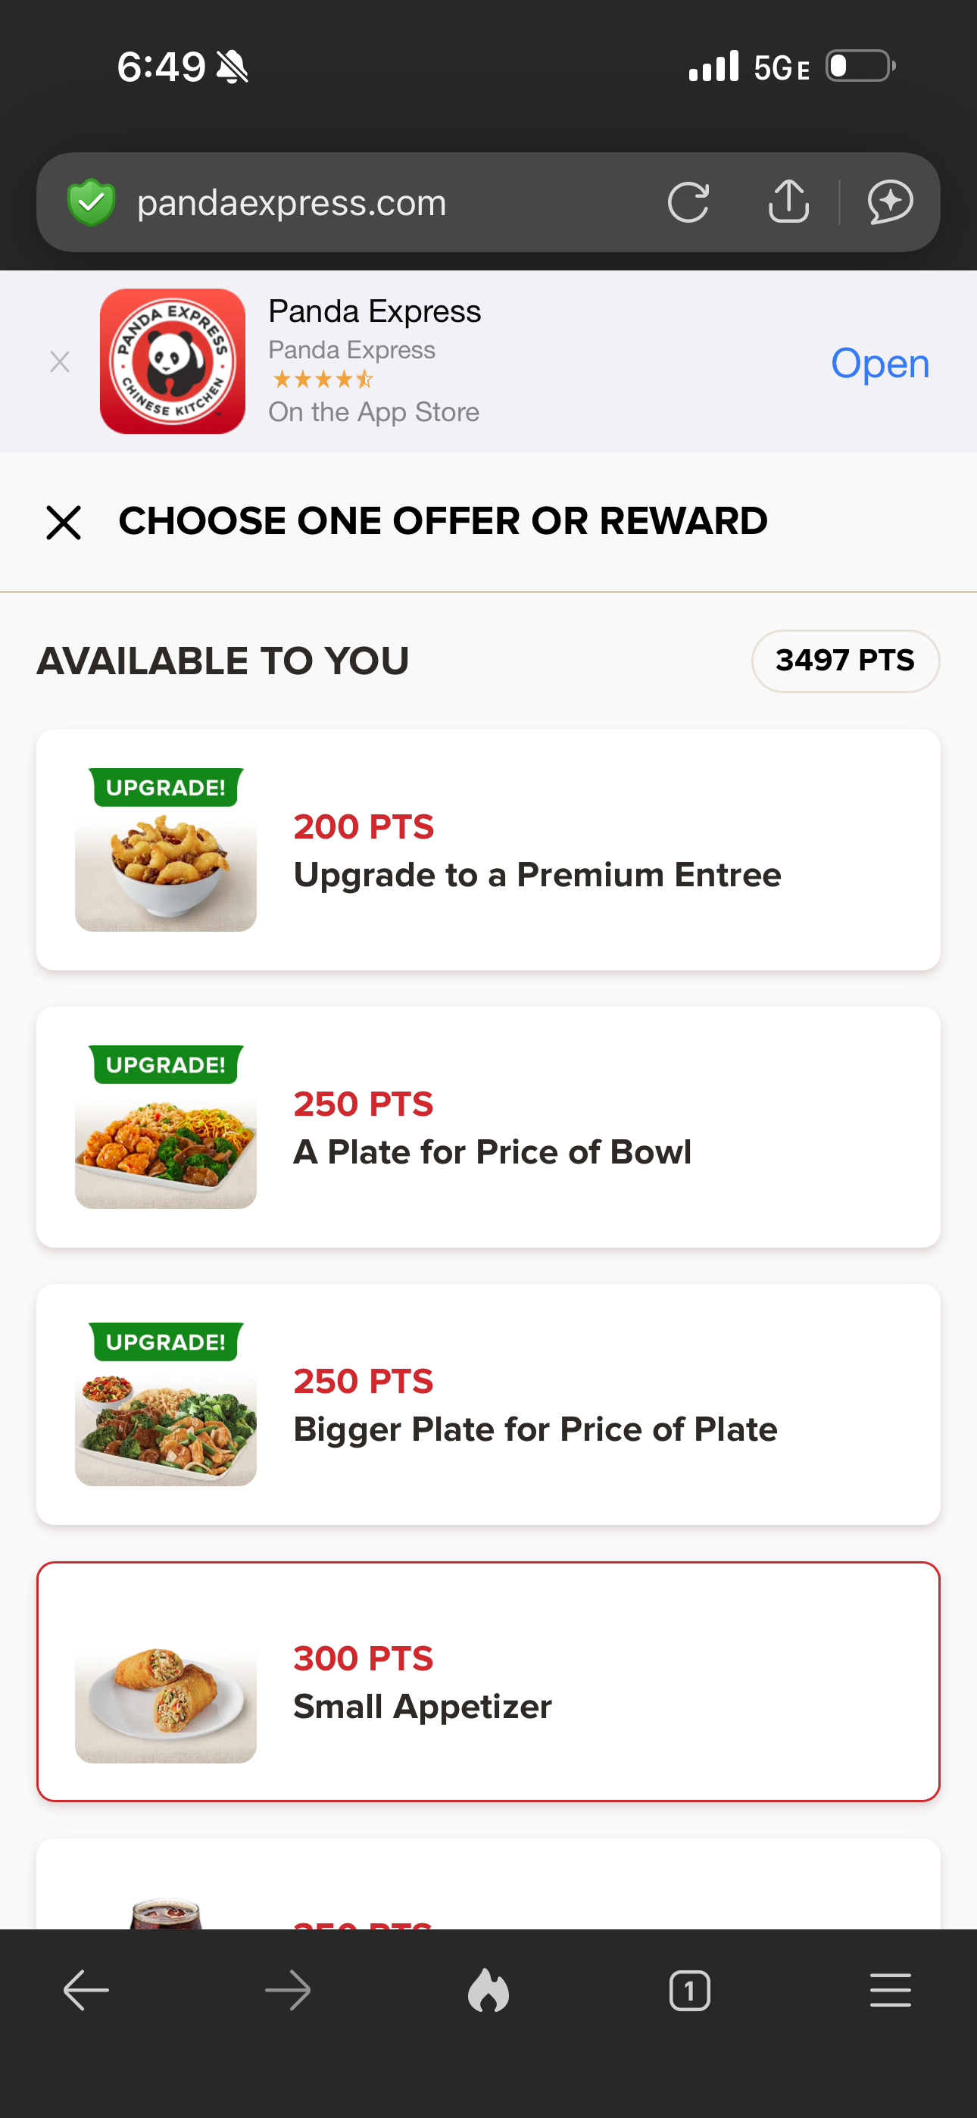Tap the Panda Express app logo thumbnail
Viewport: 977px width, 2118px height.
[x=173, y=361]
